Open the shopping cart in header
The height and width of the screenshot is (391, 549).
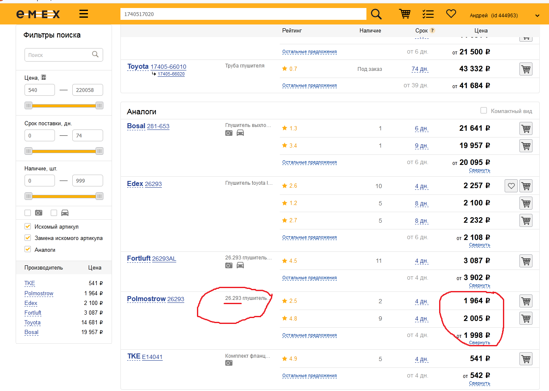pyautogui.click(x=405, y=14)
